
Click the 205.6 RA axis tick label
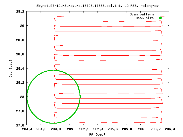113,129
